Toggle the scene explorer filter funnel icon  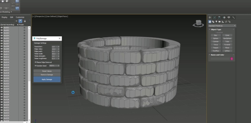point(20,21)
